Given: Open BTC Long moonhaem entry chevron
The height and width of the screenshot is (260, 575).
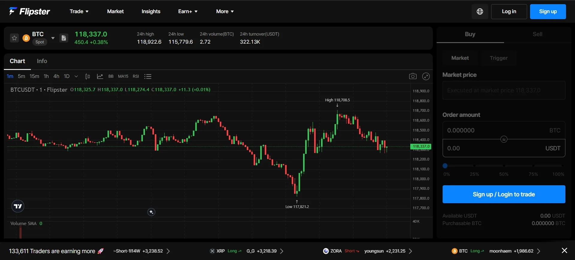Looking at the screenshot, I should (538, 251).
